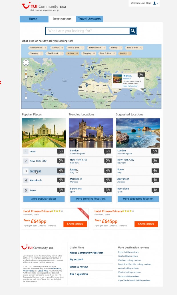Click the search magnifier button
The image size is (177, 295).
coord(133,31)
